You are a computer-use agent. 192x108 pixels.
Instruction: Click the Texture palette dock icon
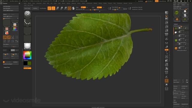click(19, 3)
